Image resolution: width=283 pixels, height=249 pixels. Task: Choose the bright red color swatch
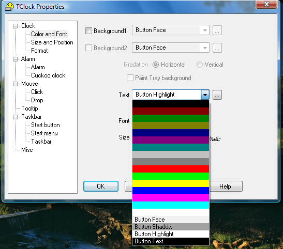[x=171, y=169]
